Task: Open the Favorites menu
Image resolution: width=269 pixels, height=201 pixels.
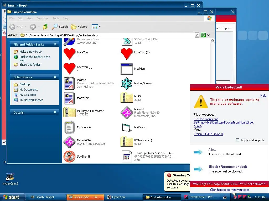Action: click(42, 18)
